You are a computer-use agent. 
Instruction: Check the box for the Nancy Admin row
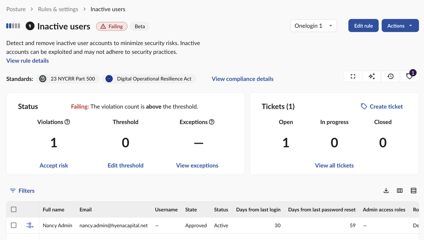click(x=14, y=225)
